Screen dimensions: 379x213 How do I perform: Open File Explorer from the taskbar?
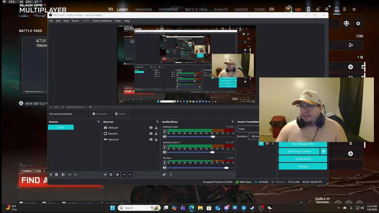point(200,208)
